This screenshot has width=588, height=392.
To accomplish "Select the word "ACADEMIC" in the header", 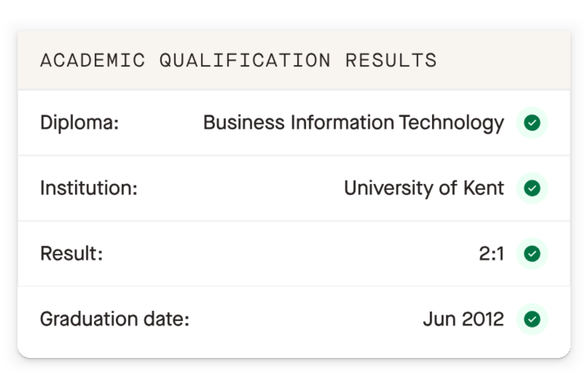I will (93, 61).
